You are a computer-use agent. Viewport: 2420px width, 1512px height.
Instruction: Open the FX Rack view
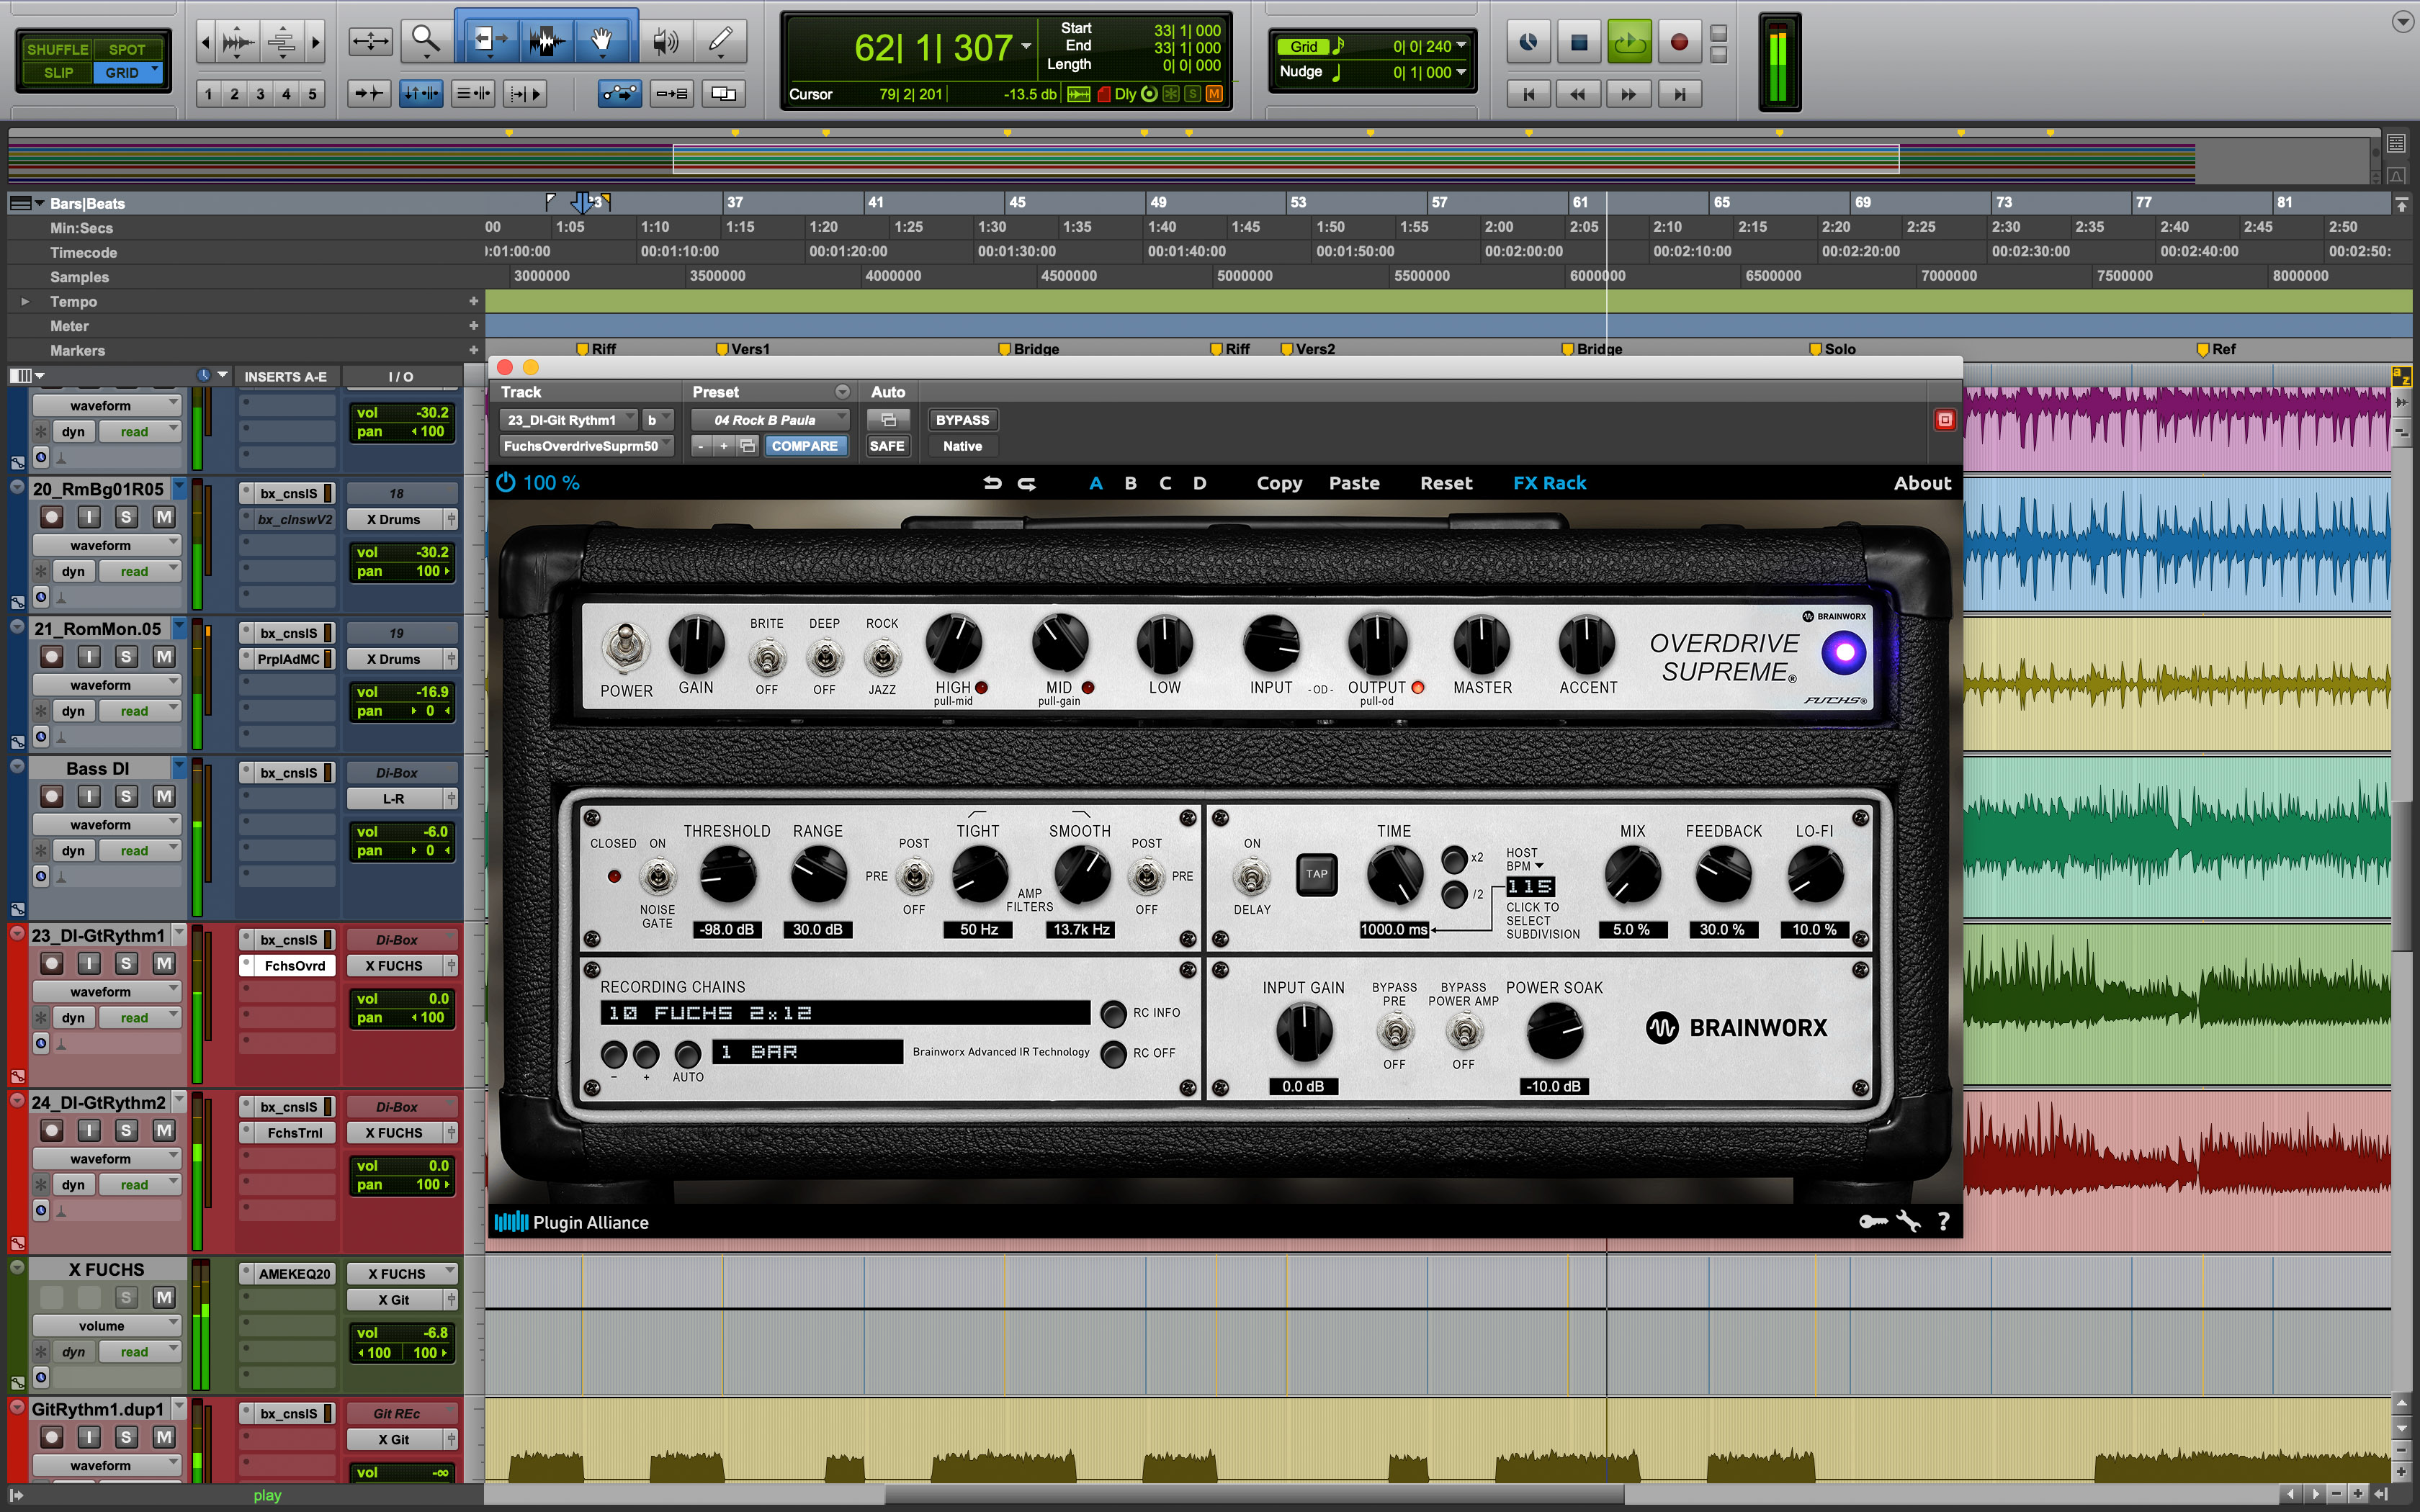(x=1549, y=483)
